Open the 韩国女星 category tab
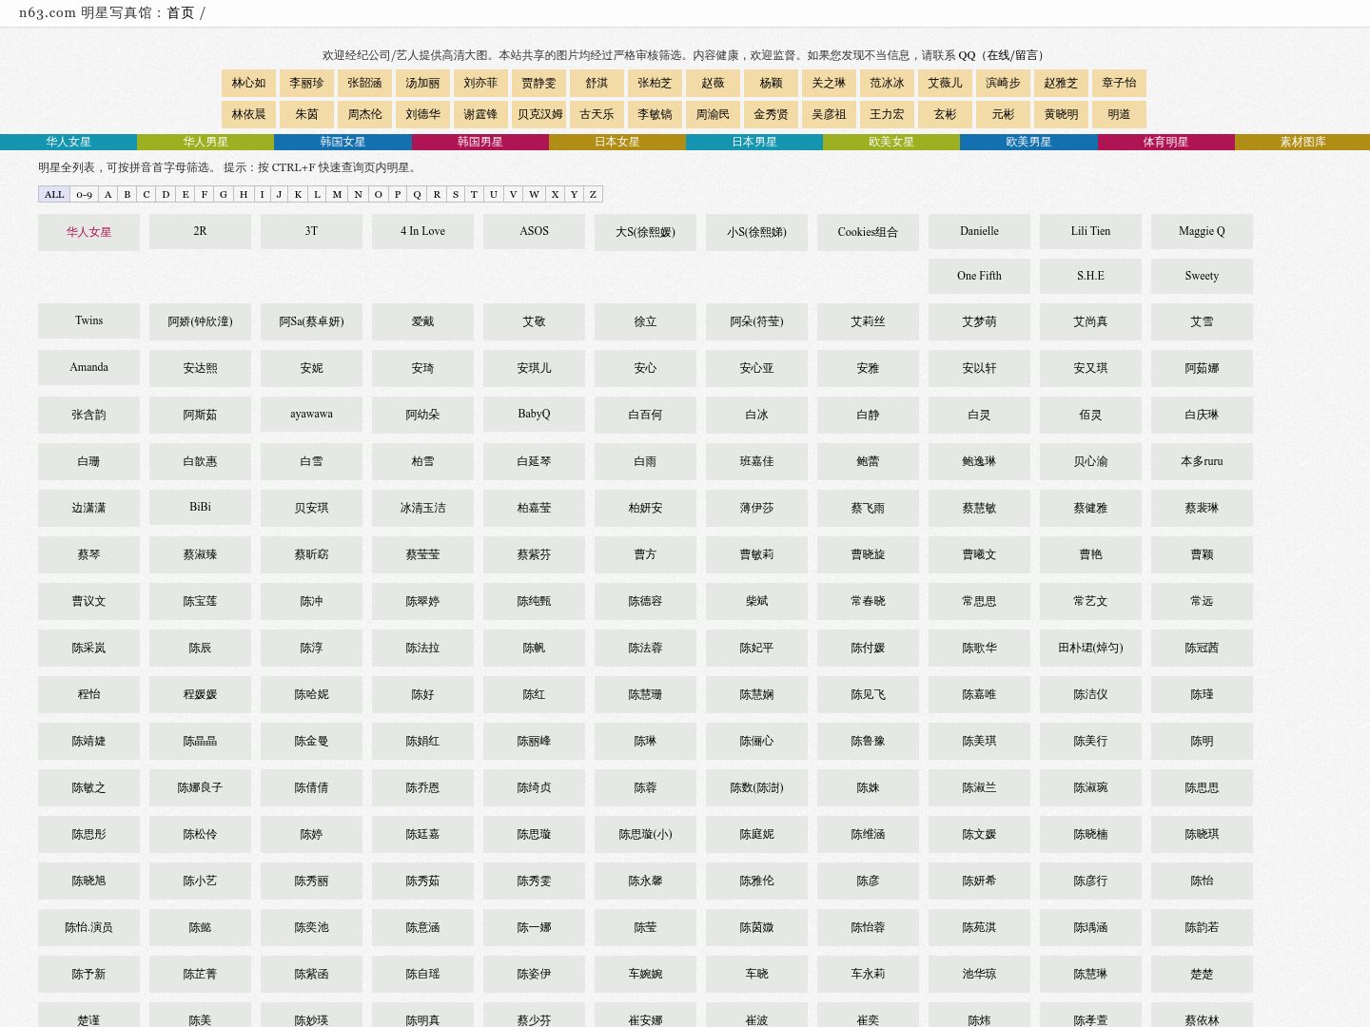This screenshot has height=1027, width=1370. (x=342, y=142)
